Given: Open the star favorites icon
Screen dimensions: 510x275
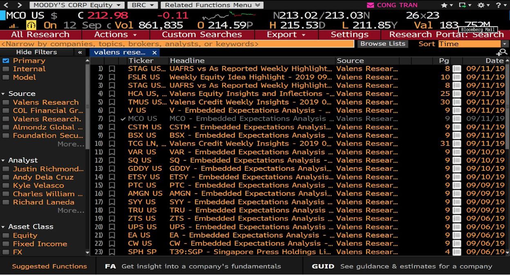Looking at the screenshot, I should tap(444, 5).
